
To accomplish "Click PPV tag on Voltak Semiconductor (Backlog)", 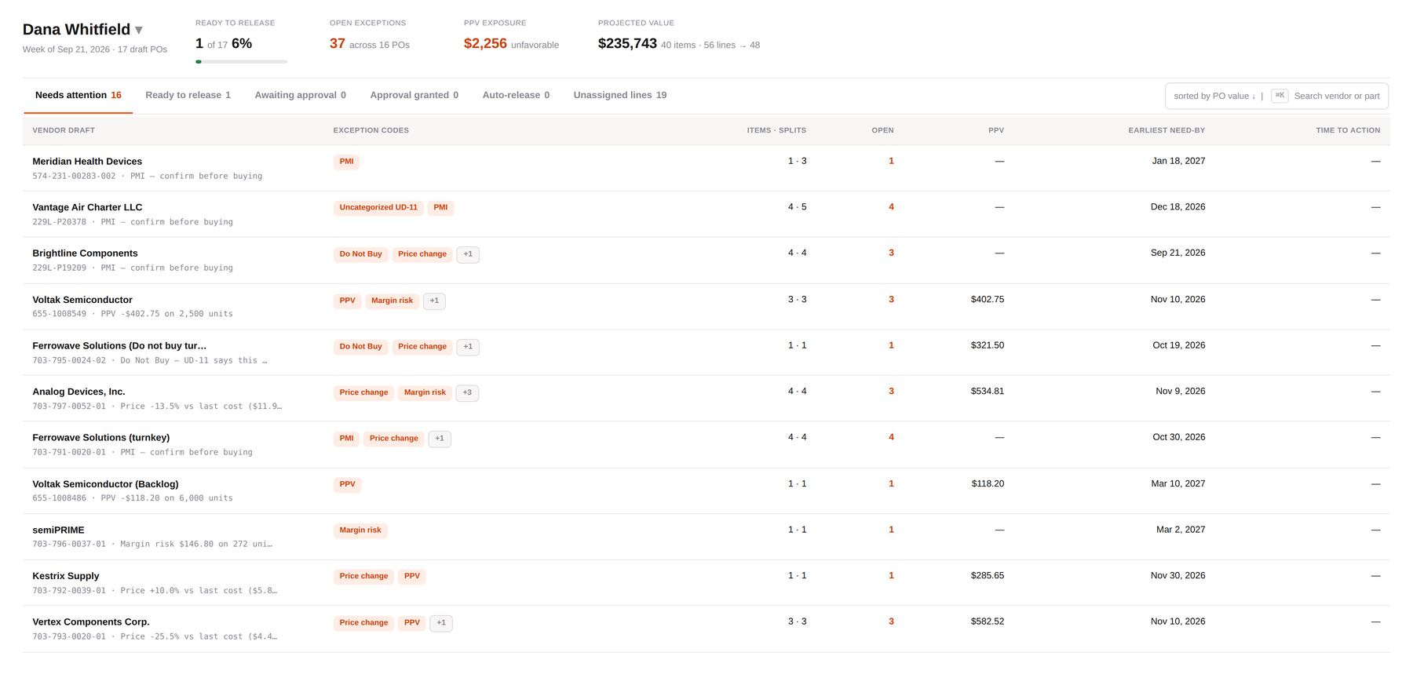I will 347,485.
